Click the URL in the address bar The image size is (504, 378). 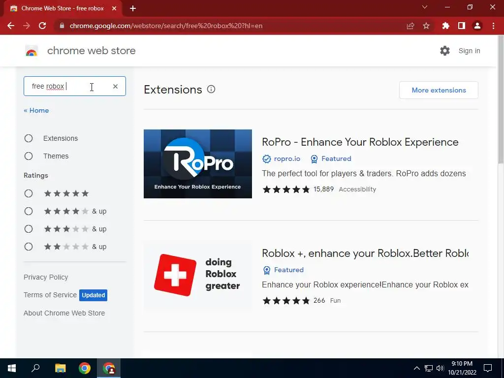[166, 26]
